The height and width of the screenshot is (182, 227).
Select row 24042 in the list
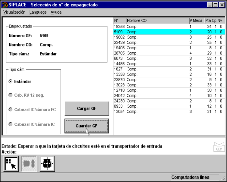click(169, 96)
